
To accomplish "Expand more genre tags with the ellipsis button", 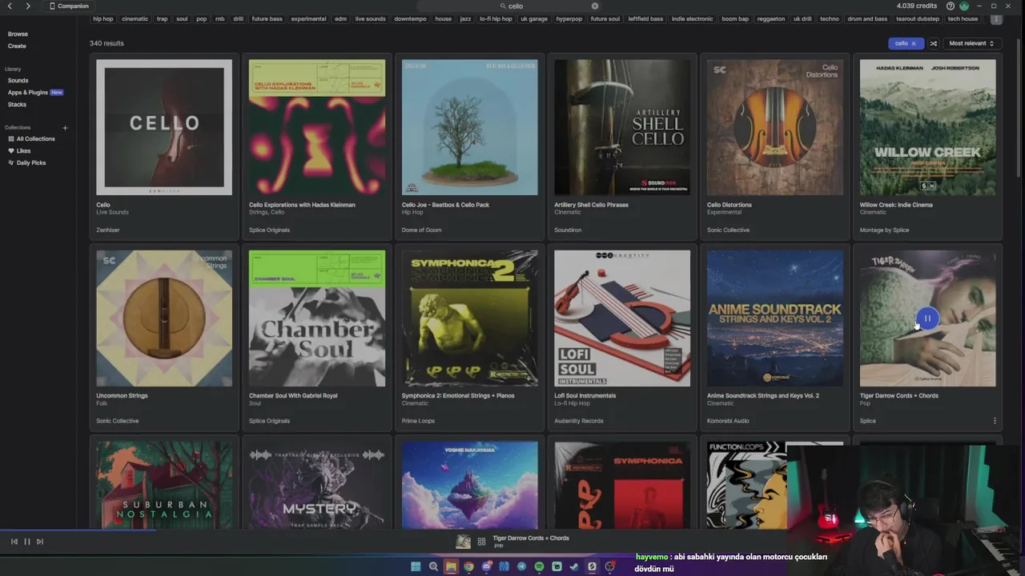I will 996,18.
